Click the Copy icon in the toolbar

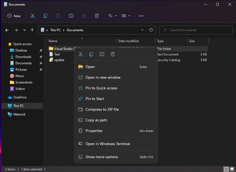[45, 16]
